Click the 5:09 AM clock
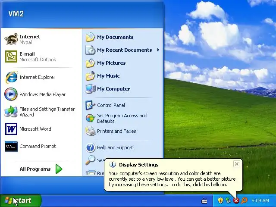This screenshot has height=207, width=276. [x=260, y=201]
